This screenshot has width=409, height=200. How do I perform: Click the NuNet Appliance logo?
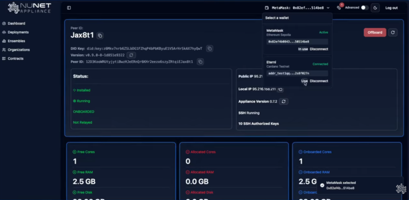click(29, 8)
